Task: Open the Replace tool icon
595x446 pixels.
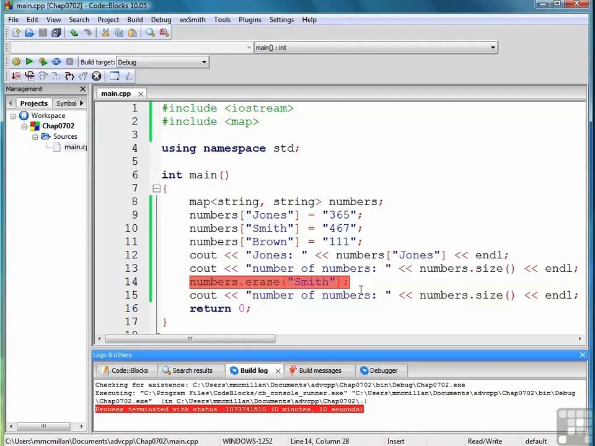Action: 164,33
